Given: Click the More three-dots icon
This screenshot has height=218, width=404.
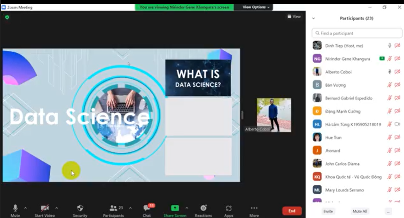Looking at the screenshot, I should click(254, 208).
